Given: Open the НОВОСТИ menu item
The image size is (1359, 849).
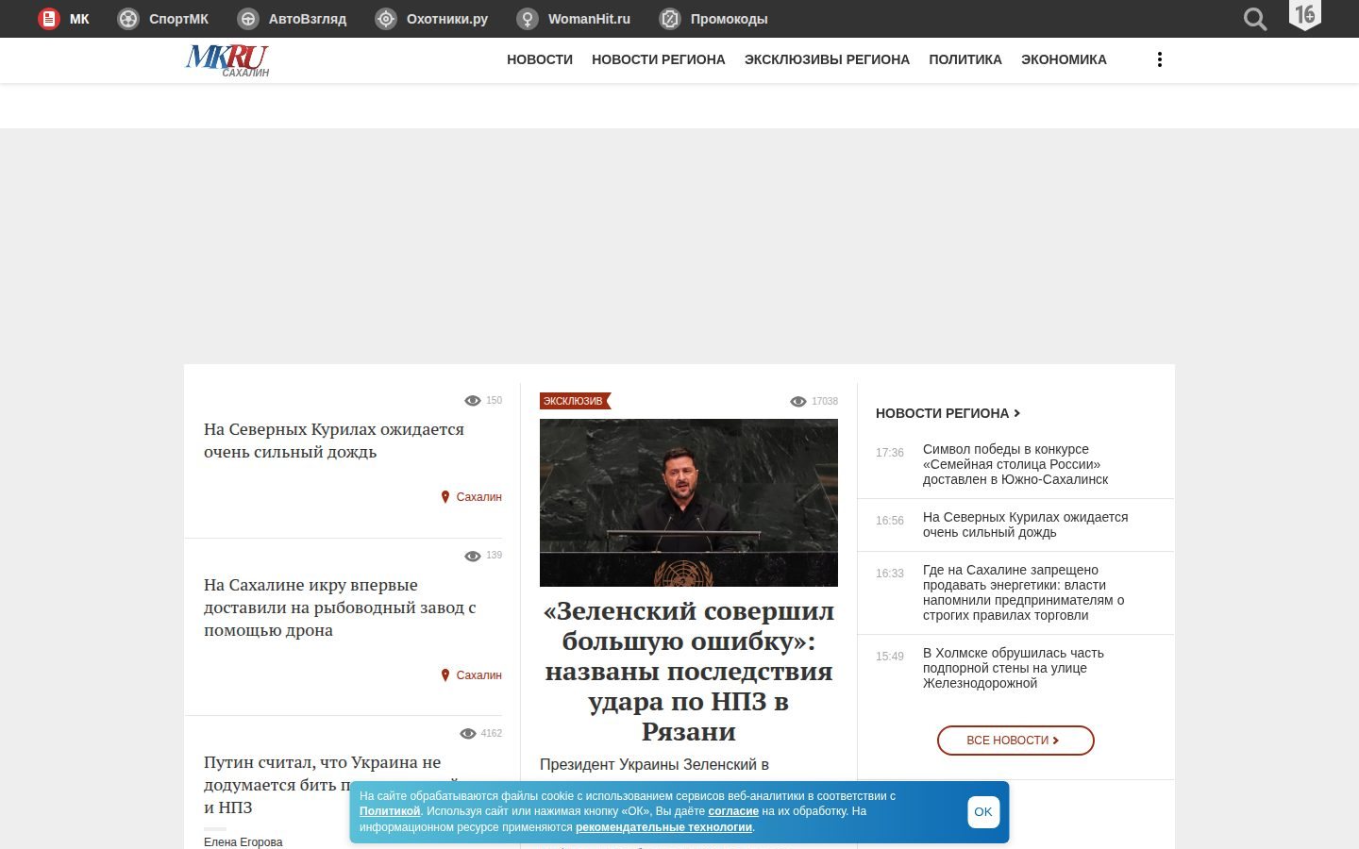Looking at the screenshot, I should (540, 59).
